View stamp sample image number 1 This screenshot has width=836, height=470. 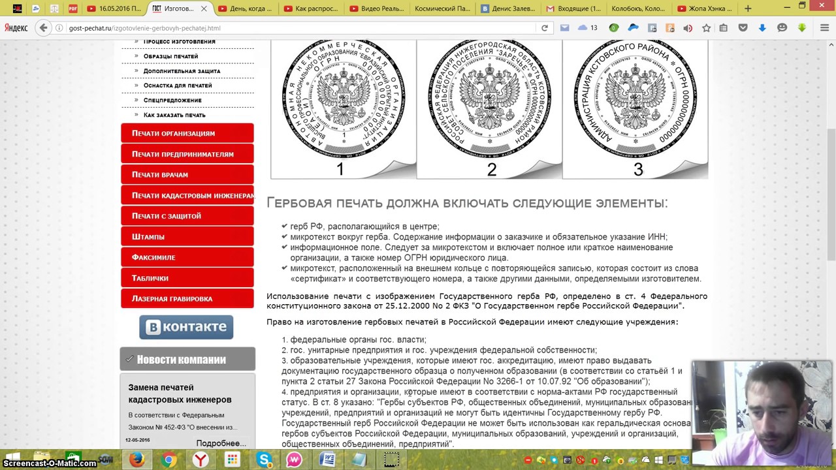[x=344, y=108]
